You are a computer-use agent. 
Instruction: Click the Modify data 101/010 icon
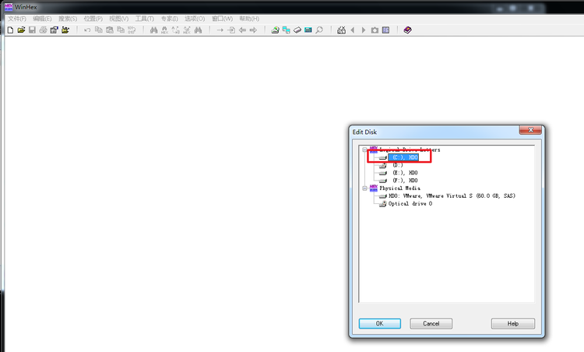coord(132,30)
